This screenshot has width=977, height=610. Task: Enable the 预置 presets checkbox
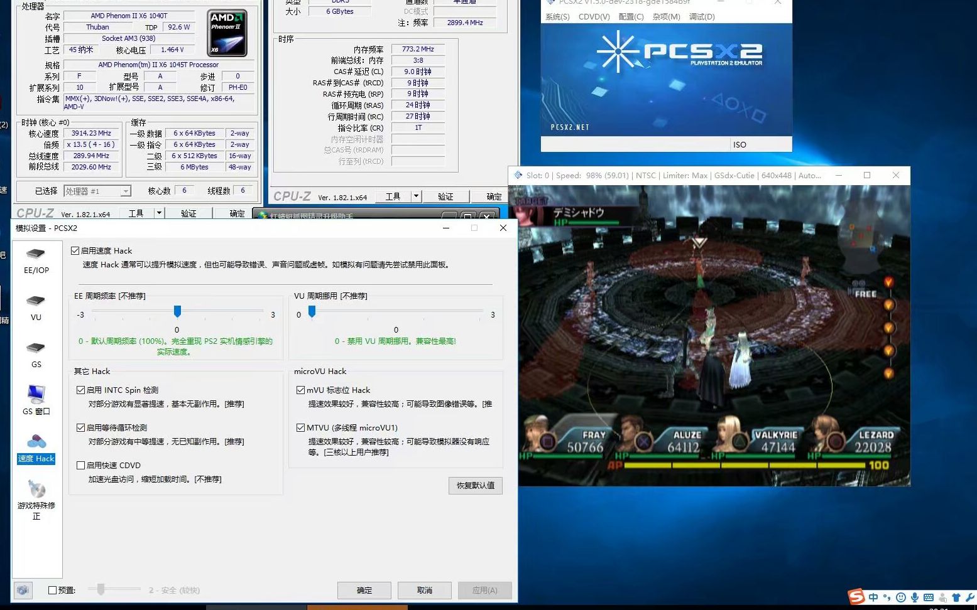coord(53,590)
